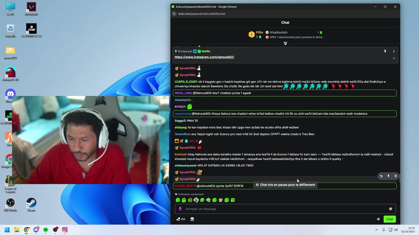Click top gifter Fifiix on the leaderboard

259,33
